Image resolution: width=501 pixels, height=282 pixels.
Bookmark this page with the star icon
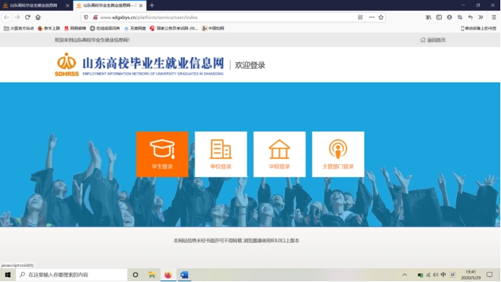tap(381, 17)
